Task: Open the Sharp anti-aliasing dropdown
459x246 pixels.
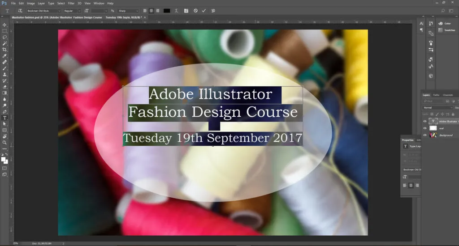Action: click(128, 11)
